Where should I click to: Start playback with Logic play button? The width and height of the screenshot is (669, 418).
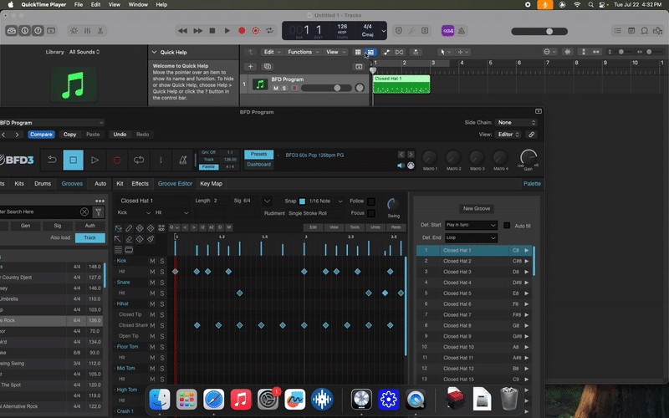[x=227, y=31]
